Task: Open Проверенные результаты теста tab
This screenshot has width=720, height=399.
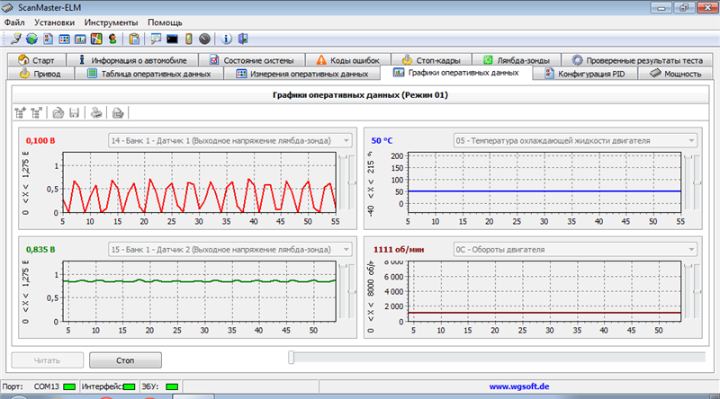Action: click(637, 60)
